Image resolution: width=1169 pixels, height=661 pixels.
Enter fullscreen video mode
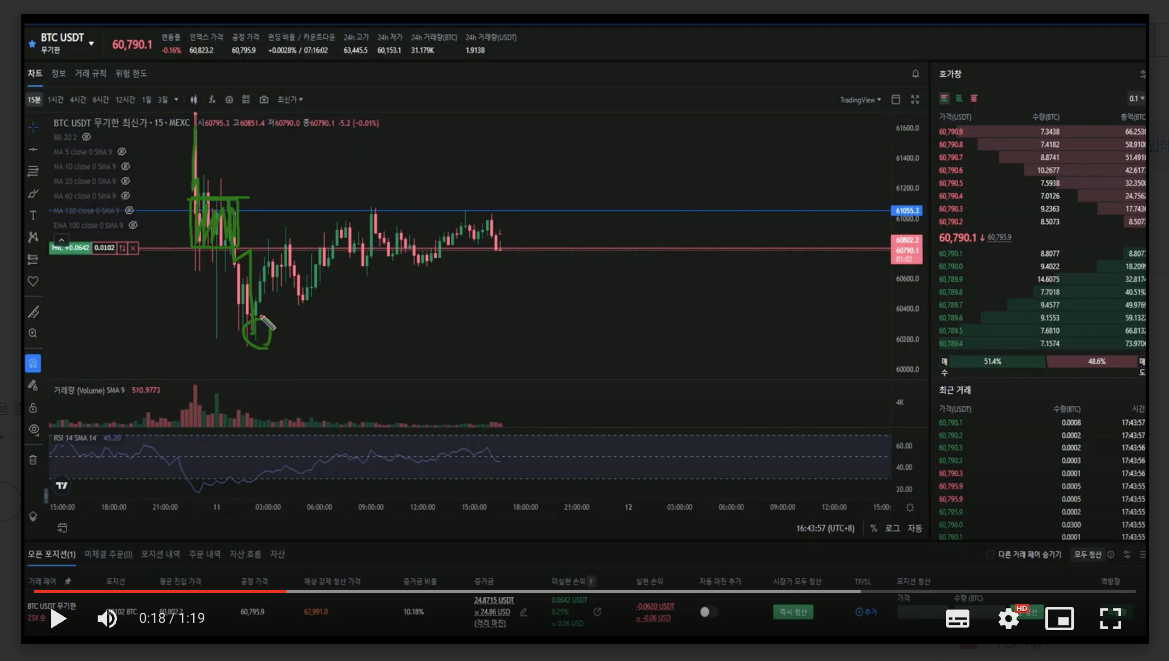coord(1110,619)
